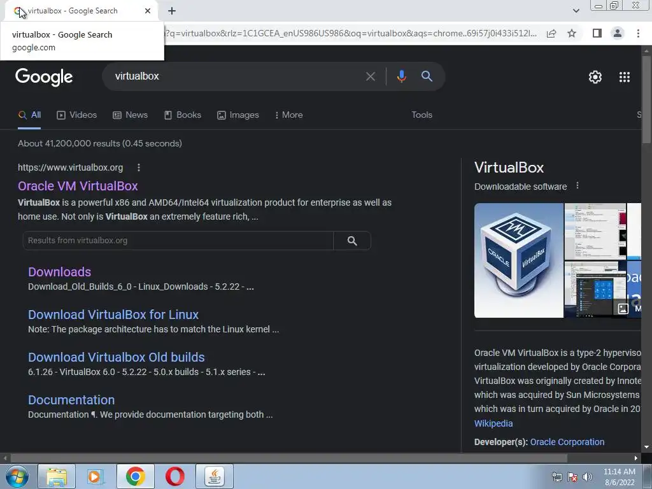This screenshot has width=652, height=489.
Task: Open Download VirtualBox for Linux link
Action: (x=113, y=315)
